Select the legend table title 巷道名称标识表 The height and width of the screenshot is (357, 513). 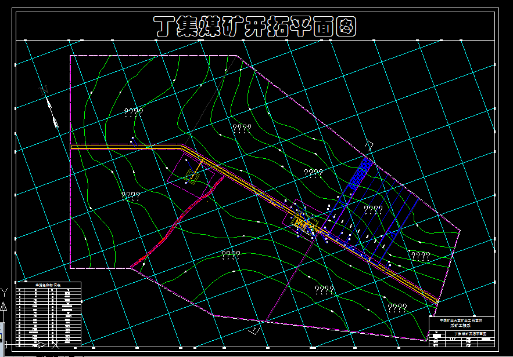(x=48, y=285)
